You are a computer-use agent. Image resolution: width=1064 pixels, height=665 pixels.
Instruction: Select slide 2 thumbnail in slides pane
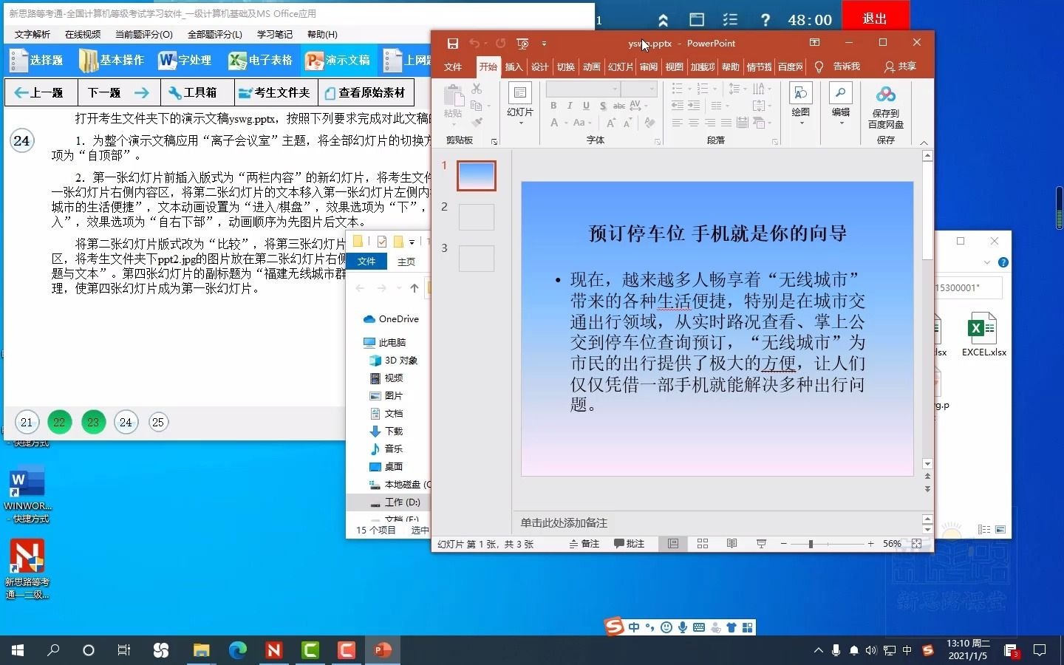(477, 216)
